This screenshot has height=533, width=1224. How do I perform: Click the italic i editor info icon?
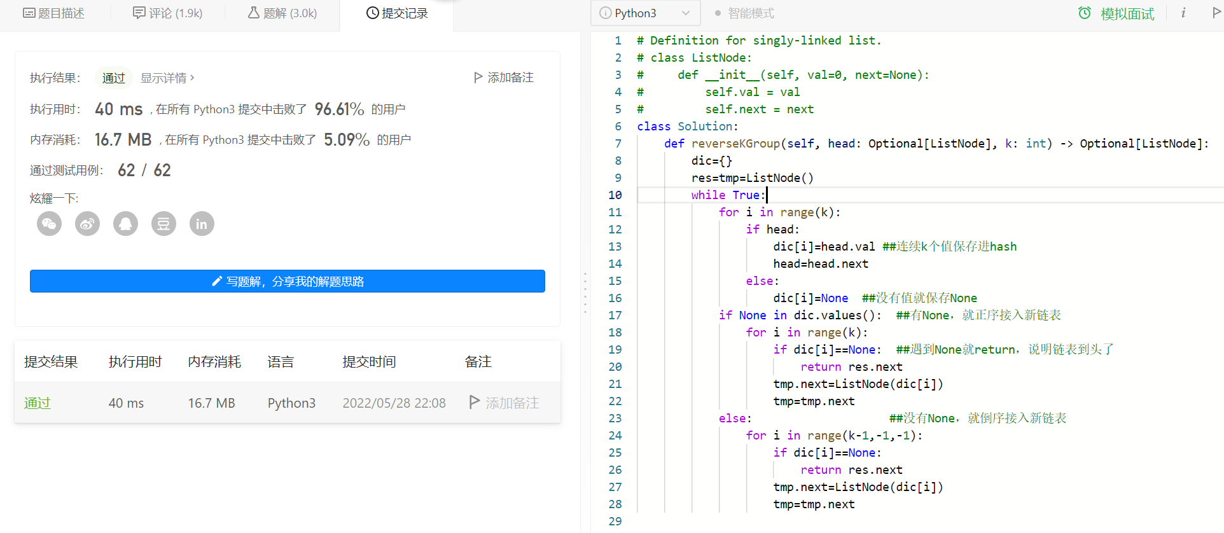[x=1183, y=13]
